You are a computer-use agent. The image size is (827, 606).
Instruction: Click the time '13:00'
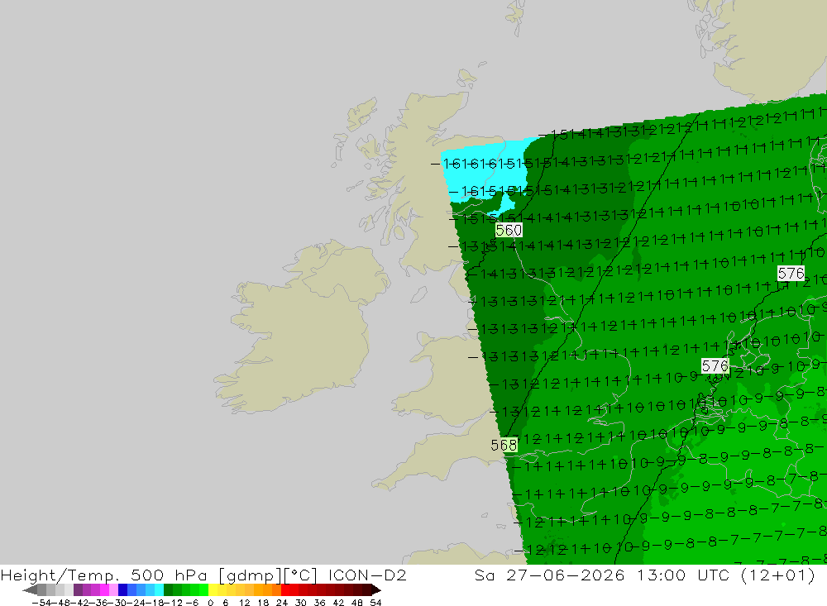pyautogui.click(x=661, y=575)
